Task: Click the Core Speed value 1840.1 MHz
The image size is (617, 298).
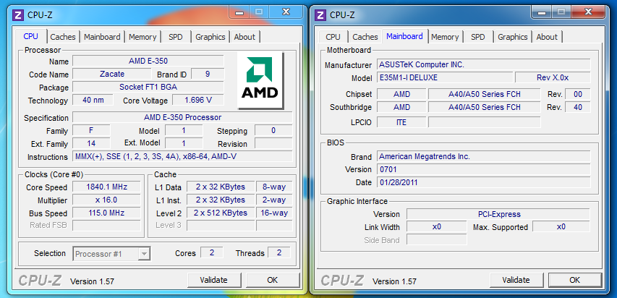Action: pos(106,187)
